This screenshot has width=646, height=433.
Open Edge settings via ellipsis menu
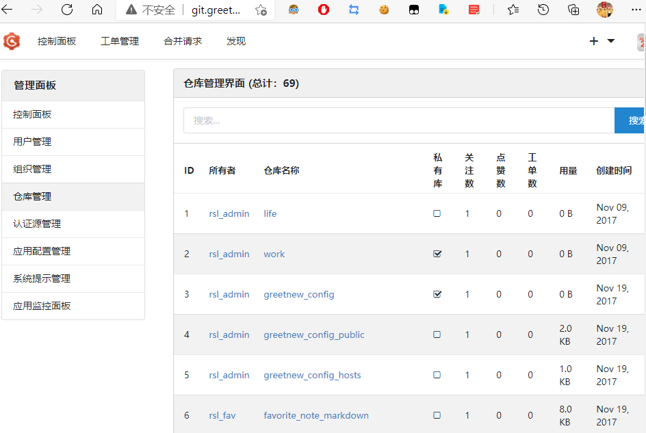pos(637,10)
